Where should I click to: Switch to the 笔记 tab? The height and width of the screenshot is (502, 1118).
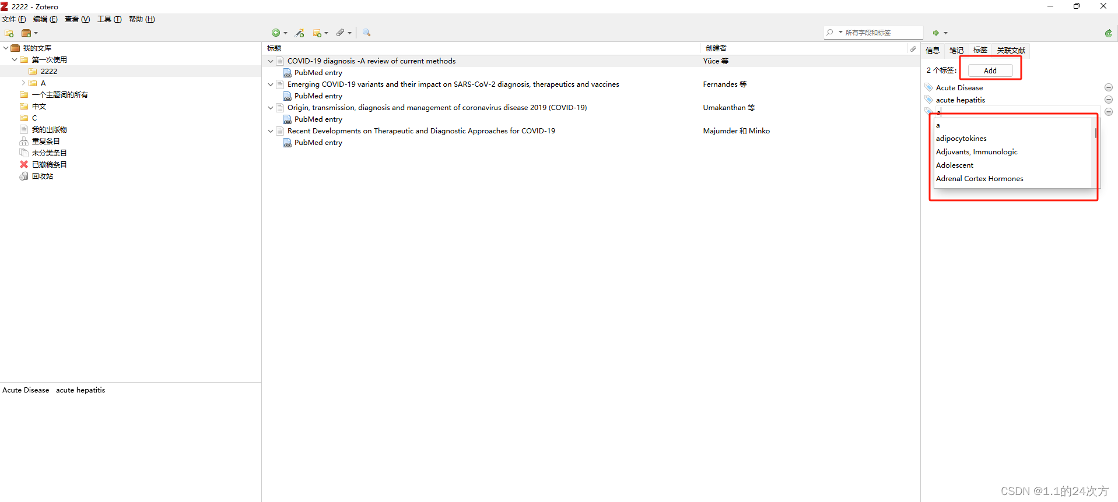[x=956, y=51]
